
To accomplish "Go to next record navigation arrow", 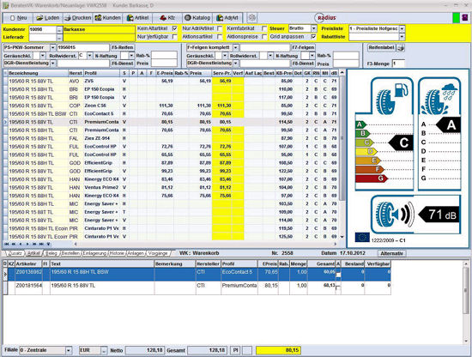I will [27, 244].
